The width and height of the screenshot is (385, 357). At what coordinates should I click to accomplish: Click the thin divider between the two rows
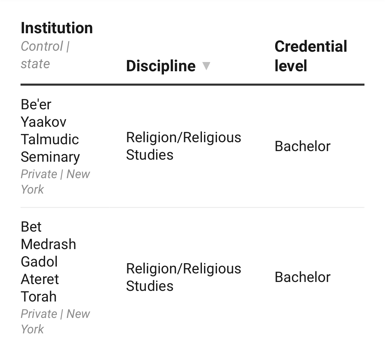coord(192,207)
